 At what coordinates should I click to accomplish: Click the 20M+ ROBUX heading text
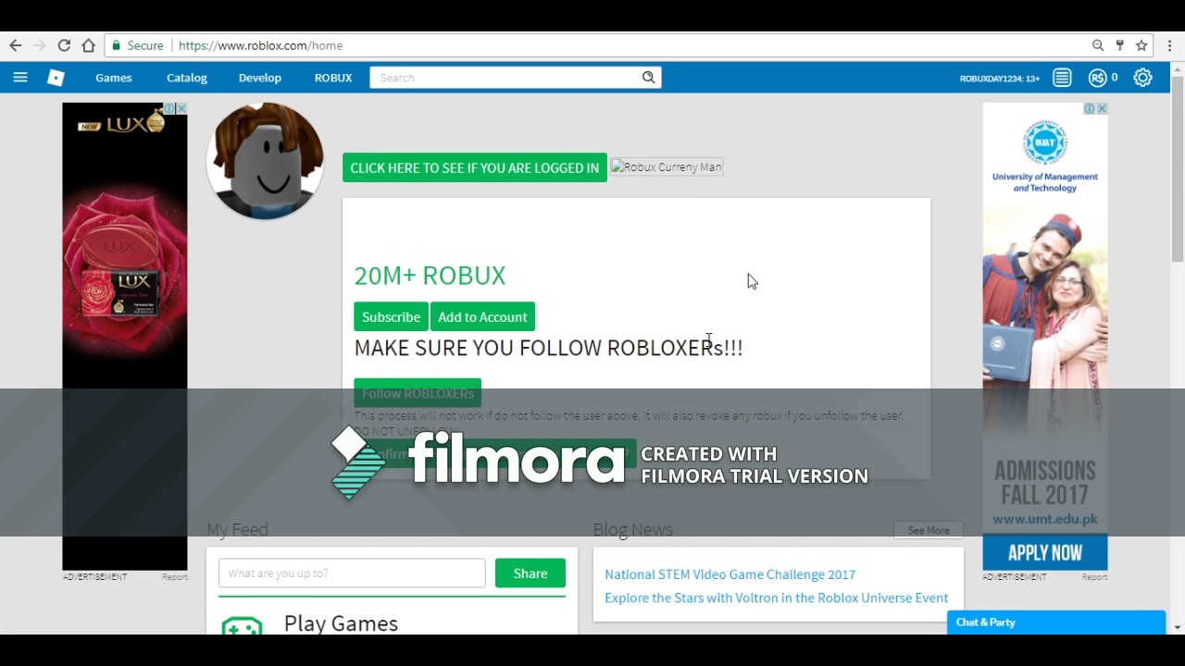[430, 276]
